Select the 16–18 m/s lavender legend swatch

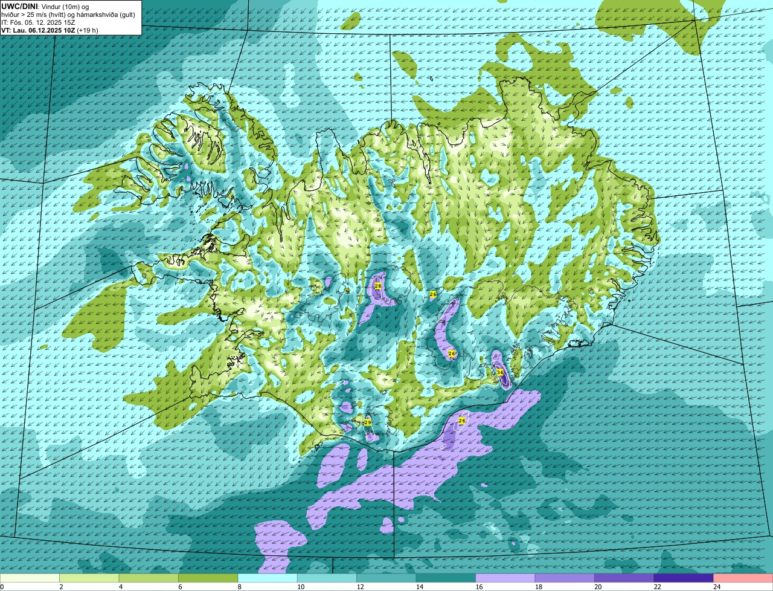click(x=505, y=578)
